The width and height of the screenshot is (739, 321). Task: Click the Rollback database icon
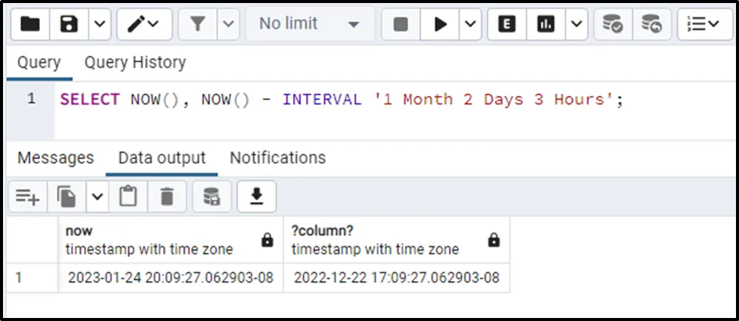click(651, 24)
